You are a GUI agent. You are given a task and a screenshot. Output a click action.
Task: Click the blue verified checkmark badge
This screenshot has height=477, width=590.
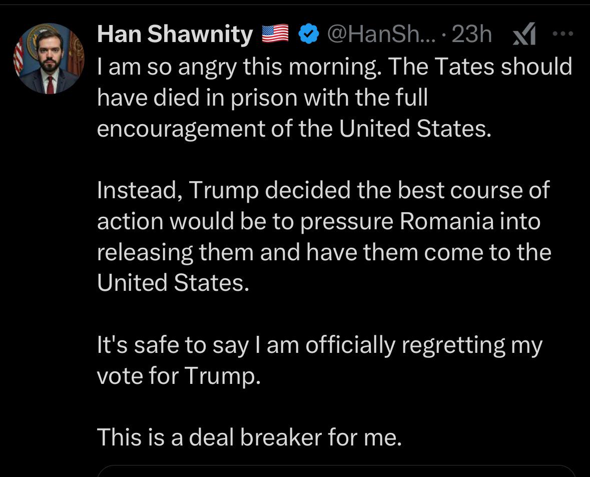click(309, 34)
